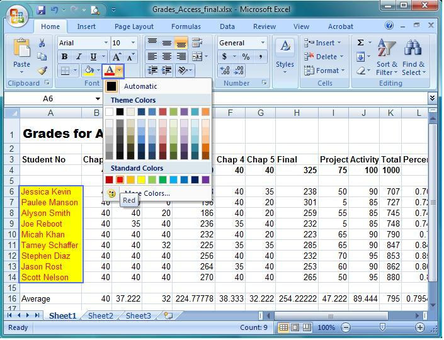Save the workbook with the floppy icon

coord(41,10)
